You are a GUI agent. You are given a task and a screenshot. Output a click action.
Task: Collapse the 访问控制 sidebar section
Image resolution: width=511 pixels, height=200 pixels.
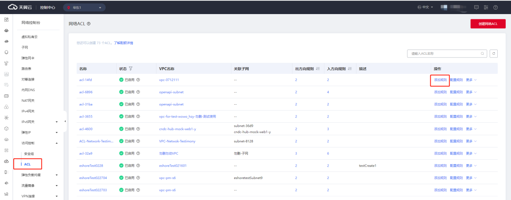56,143
